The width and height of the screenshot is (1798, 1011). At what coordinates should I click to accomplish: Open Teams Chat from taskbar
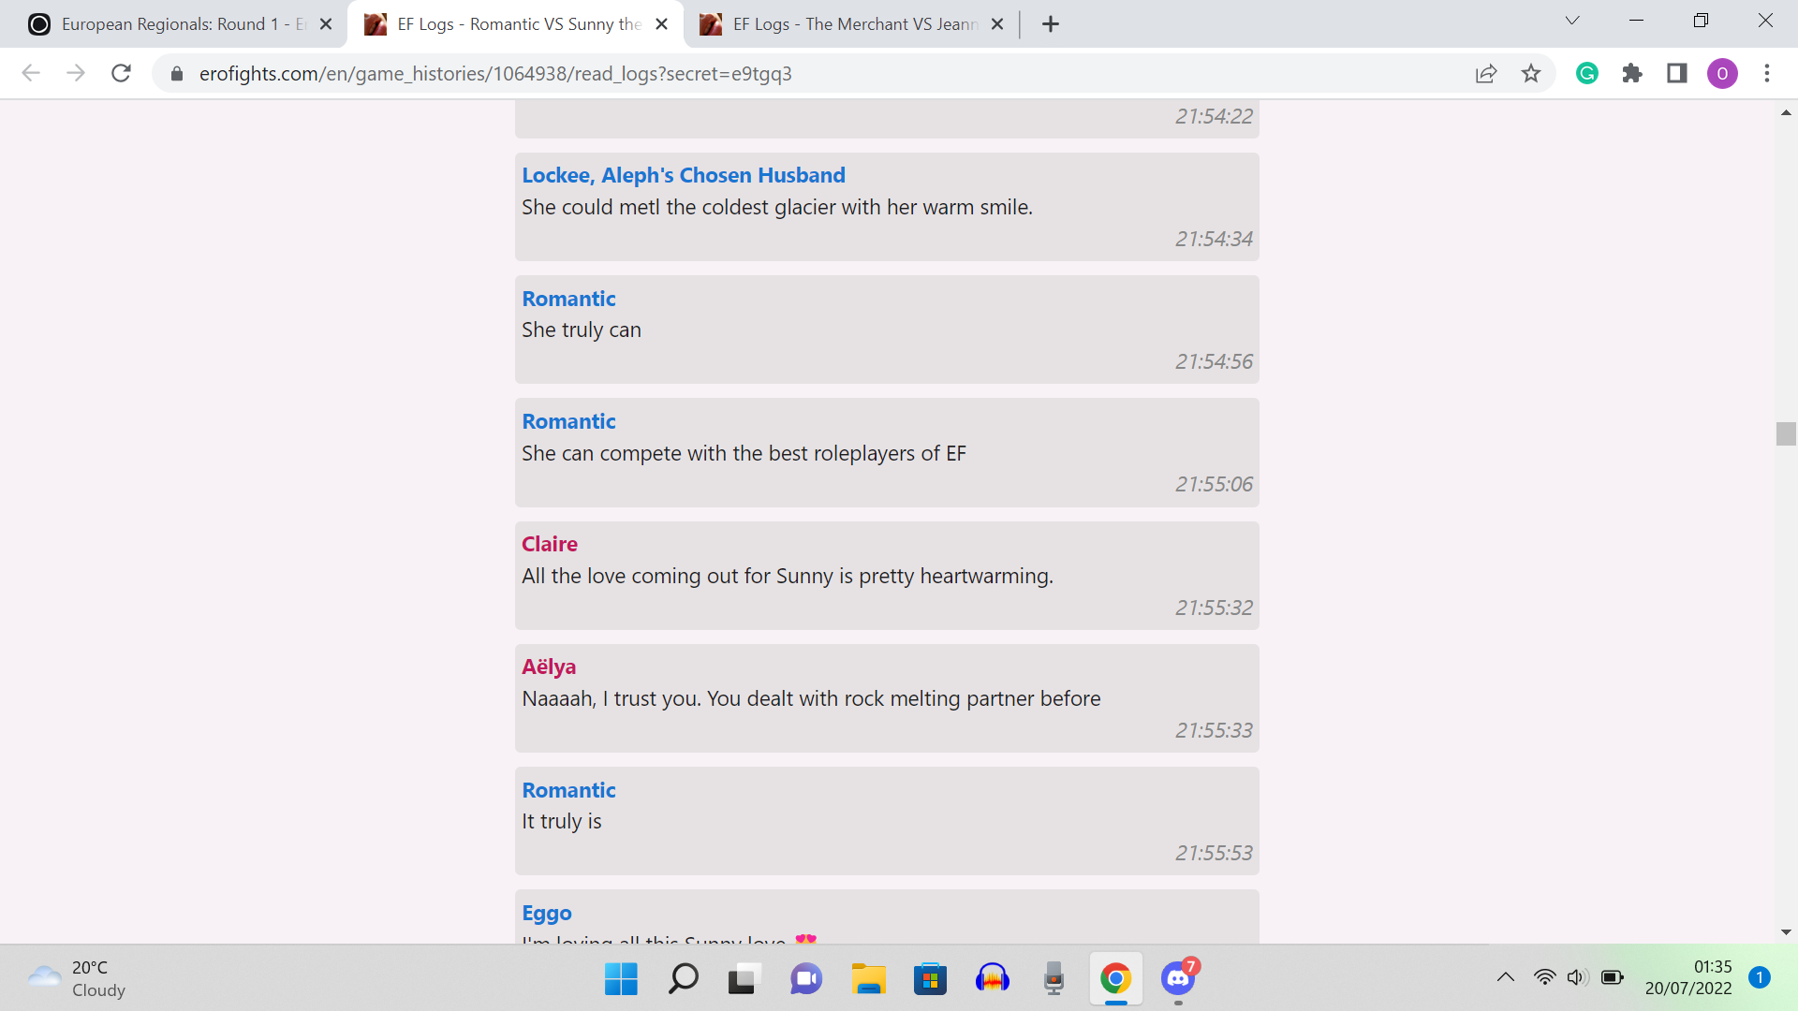[806, 979]
